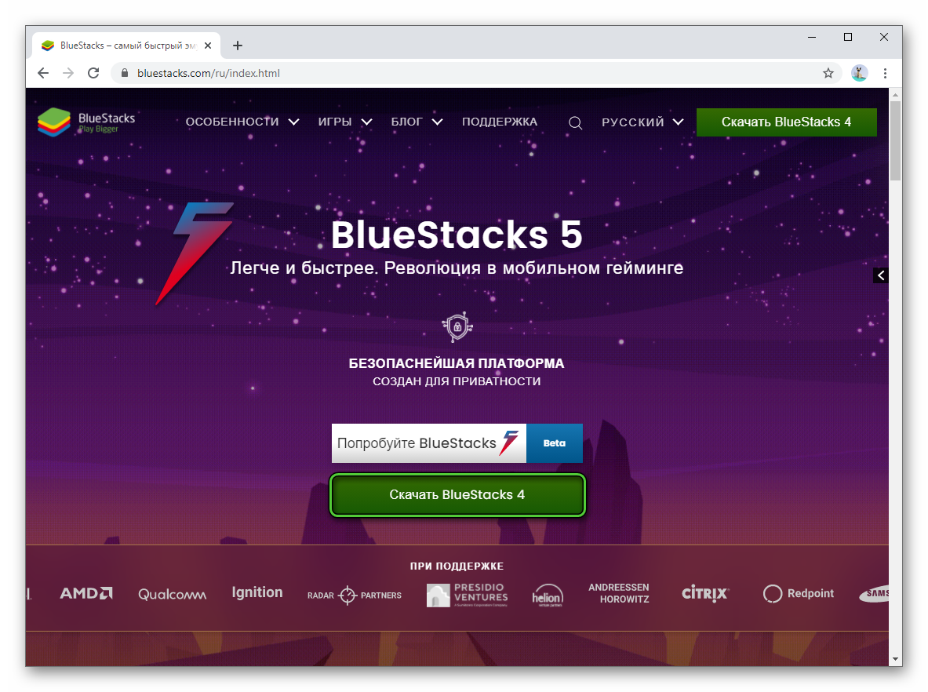Reload the page
The height and width of the screenshot is (692, 928).
coord(93,73)
